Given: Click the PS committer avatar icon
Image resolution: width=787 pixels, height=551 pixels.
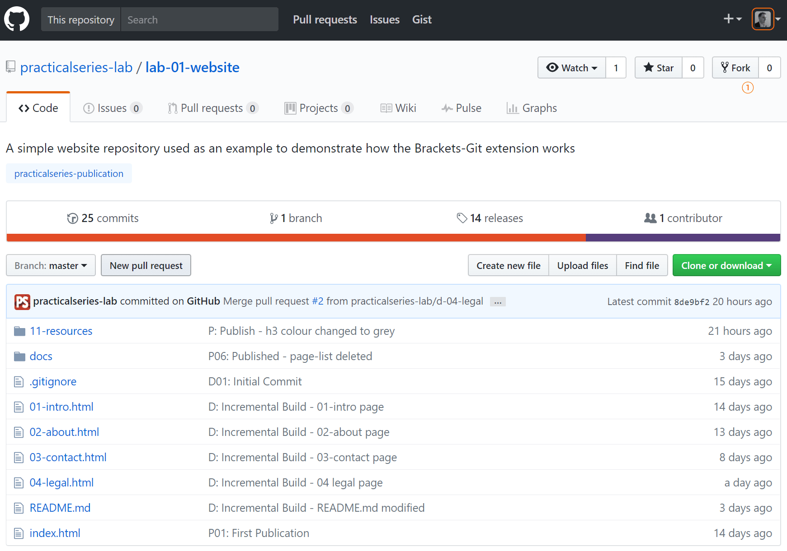Looking at the screenshot, I should click(22, 302).
